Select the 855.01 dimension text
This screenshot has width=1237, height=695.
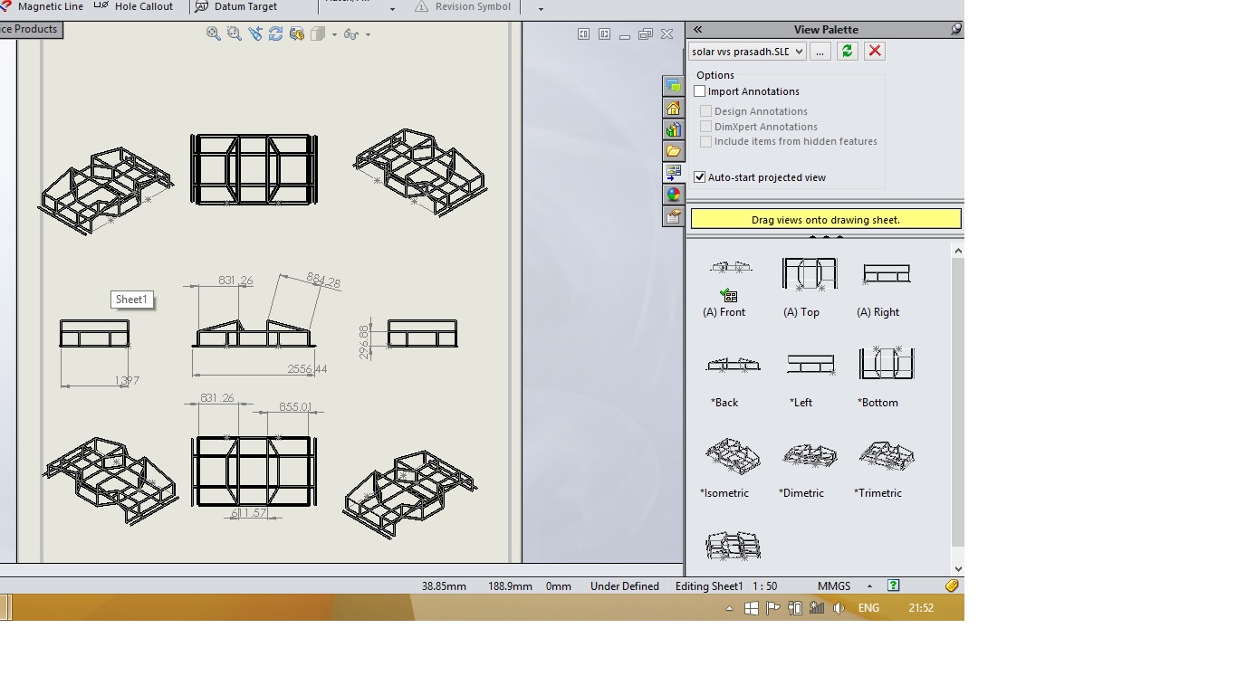coord(295,407)
